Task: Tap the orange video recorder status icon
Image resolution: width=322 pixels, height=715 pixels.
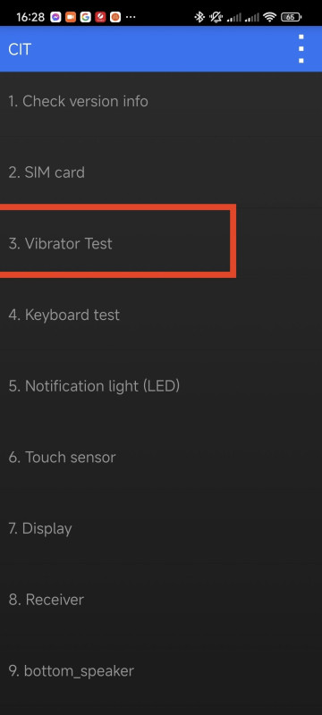Action: pos(71,17)
